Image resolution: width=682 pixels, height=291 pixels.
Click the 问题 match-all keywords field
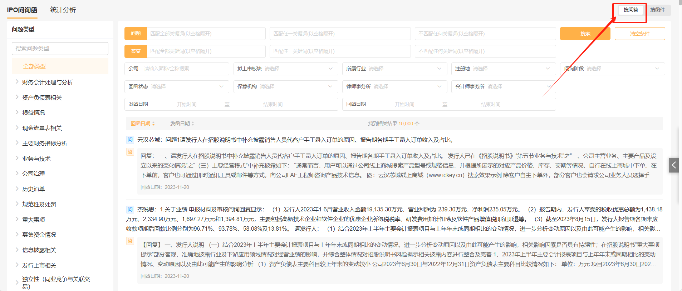(206, 34)
